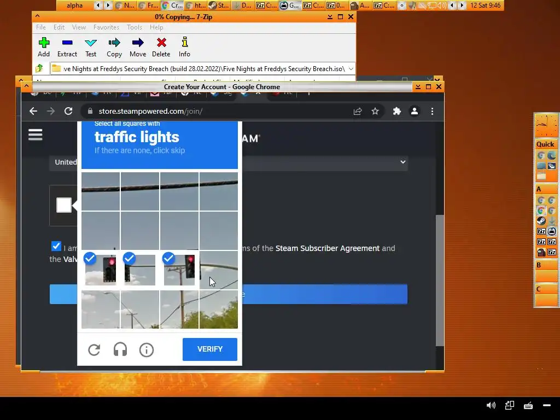
Task: Click the display icon in the bottom bar
Action: point(510,405)
